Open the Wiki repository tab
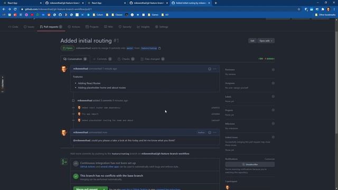Viewport: 338px width, 190px height. coord(108,27)
